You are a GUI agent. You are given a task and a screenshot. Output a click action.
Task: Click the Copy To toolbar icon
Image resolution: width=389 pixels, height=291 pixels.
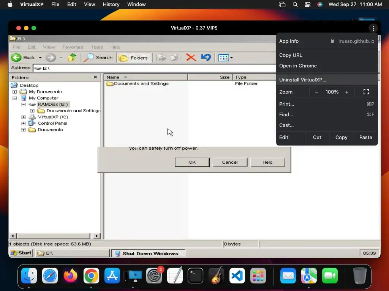point(176,58)
